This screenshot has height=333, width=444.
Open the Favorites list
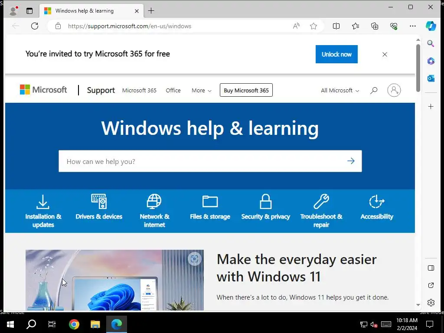pos(356,26)
